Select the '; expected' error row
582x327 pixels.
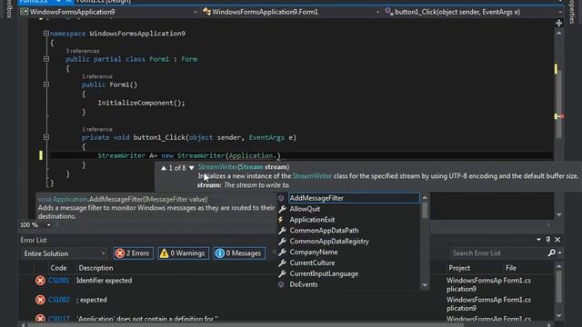point(92,300)
